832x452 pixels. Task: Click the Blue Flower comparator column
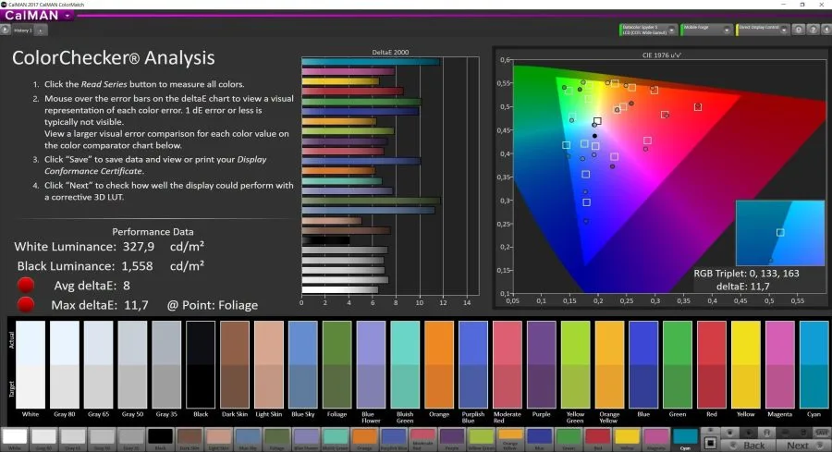click(x=371, y=364)
